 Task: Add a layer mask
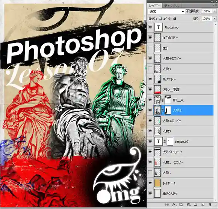(181, 204)
